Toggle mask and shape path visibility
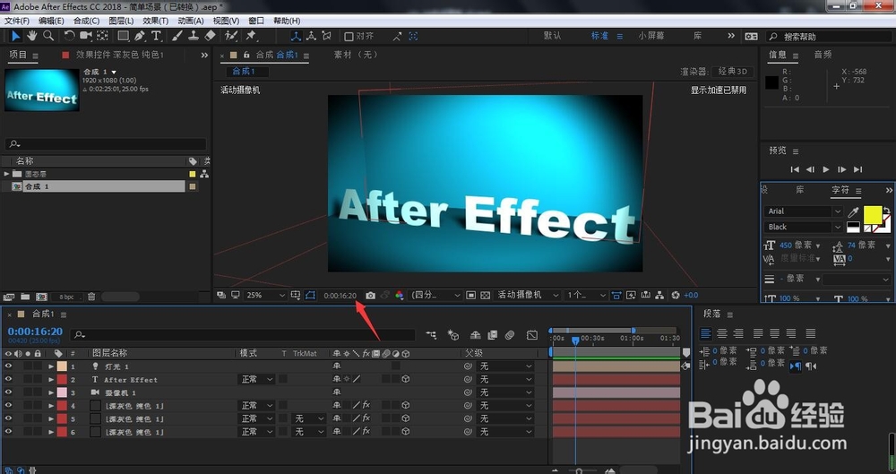896x474 pixels. (310, 295)
